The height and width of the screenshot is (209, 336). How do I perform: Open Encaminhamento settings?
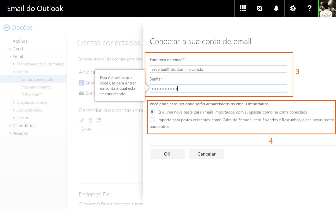pos(36,87)
